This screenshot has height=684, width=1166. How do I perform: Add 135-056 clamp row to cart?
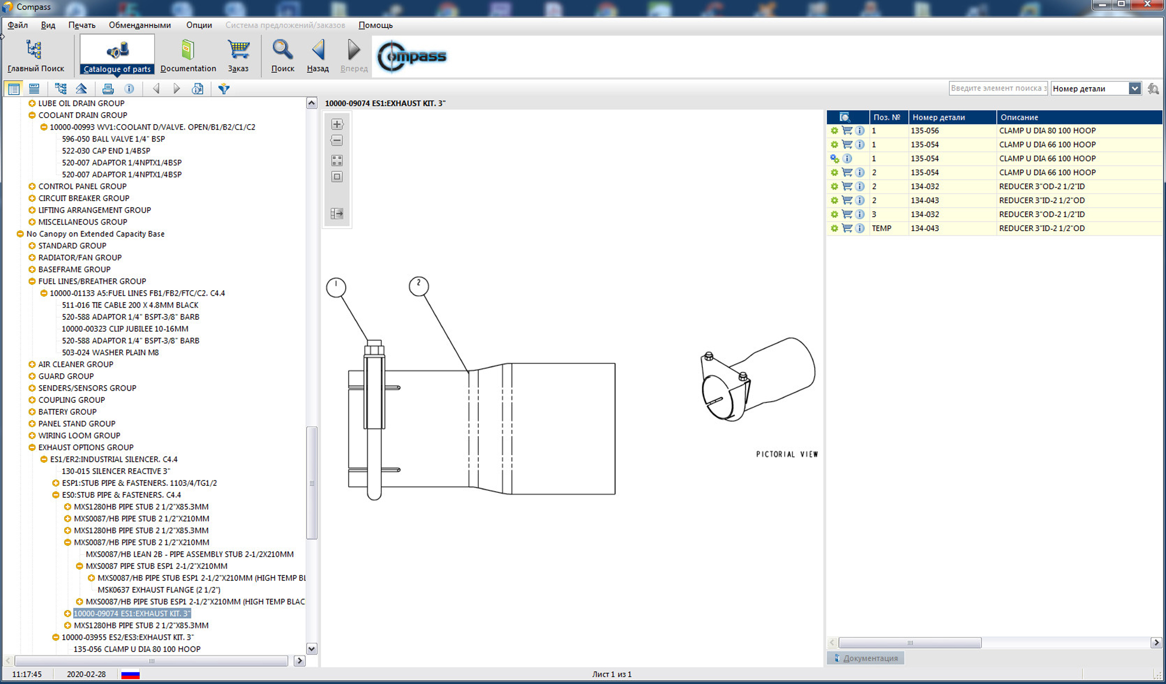pos(847,131)
